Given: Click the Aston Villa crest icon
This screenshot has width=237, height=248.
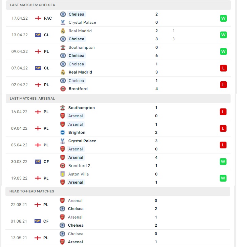Looking at the screenshot, I should [63, 174].
